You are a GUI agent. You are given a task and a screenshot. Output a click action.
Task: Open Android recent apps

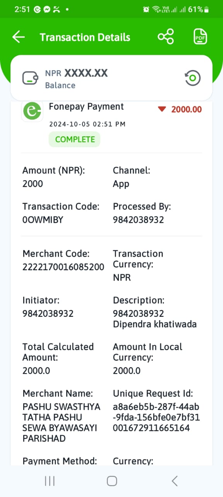coord(50,481)
